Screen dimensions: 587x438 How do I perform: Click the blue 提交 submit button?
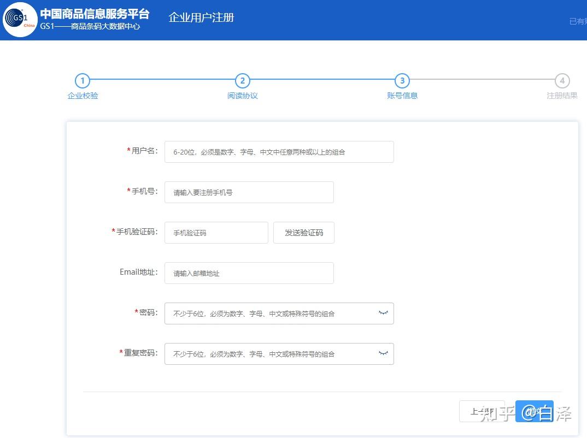tap(535, 411)
